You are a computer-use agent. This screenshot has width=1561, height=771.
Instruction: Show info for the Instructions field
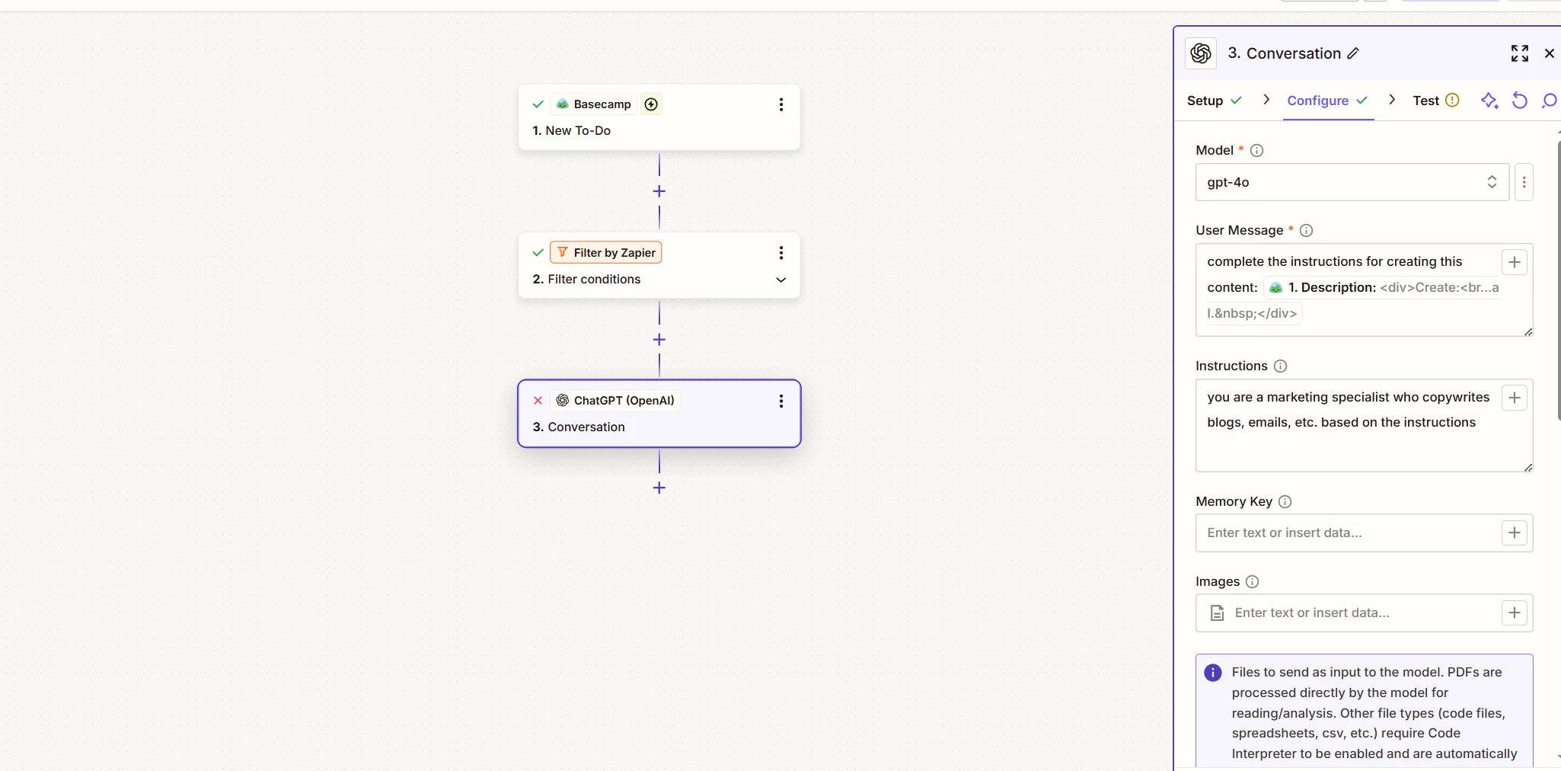point(1280,366)
